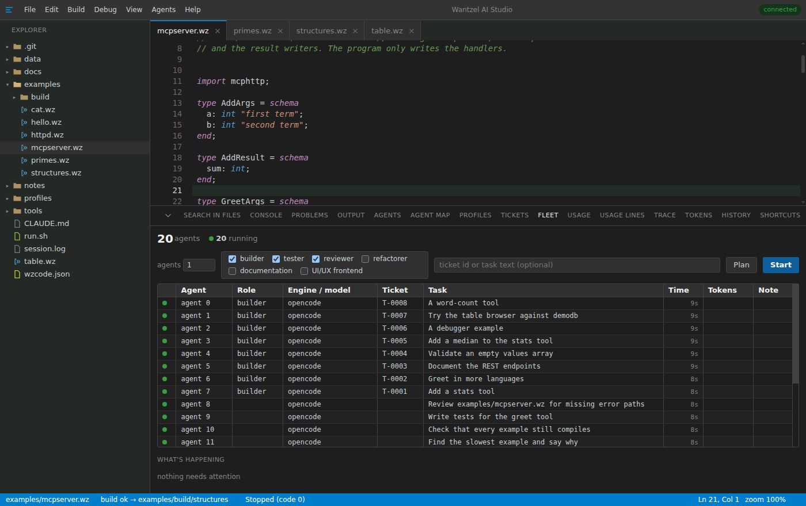Viewport: 806px width, 506px height.
Task: Uncheck the builder role checkbox
Action: pos(233,259)
